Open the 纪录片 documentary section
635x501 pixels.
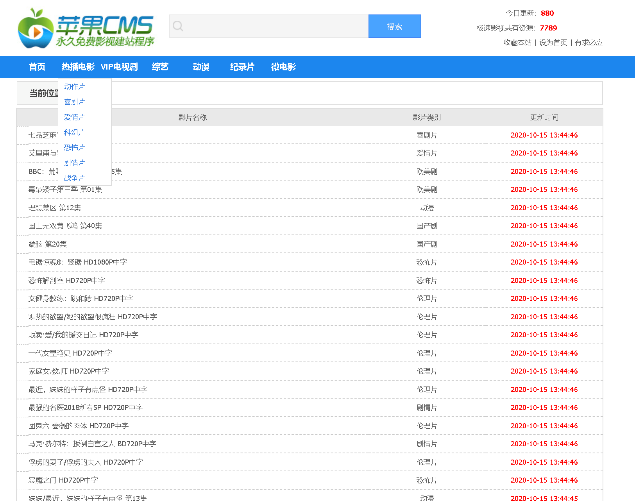pos(242,67)
